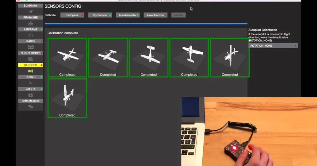
Task: Switch to the SAFETY tab
Action: click(30, 89)
